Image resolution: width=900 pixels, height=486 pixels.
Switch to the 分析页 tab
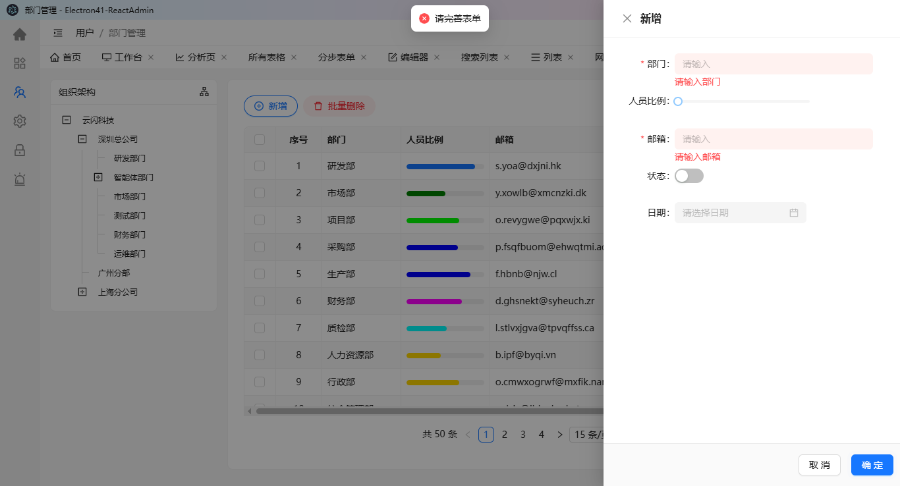pos(196,57)
